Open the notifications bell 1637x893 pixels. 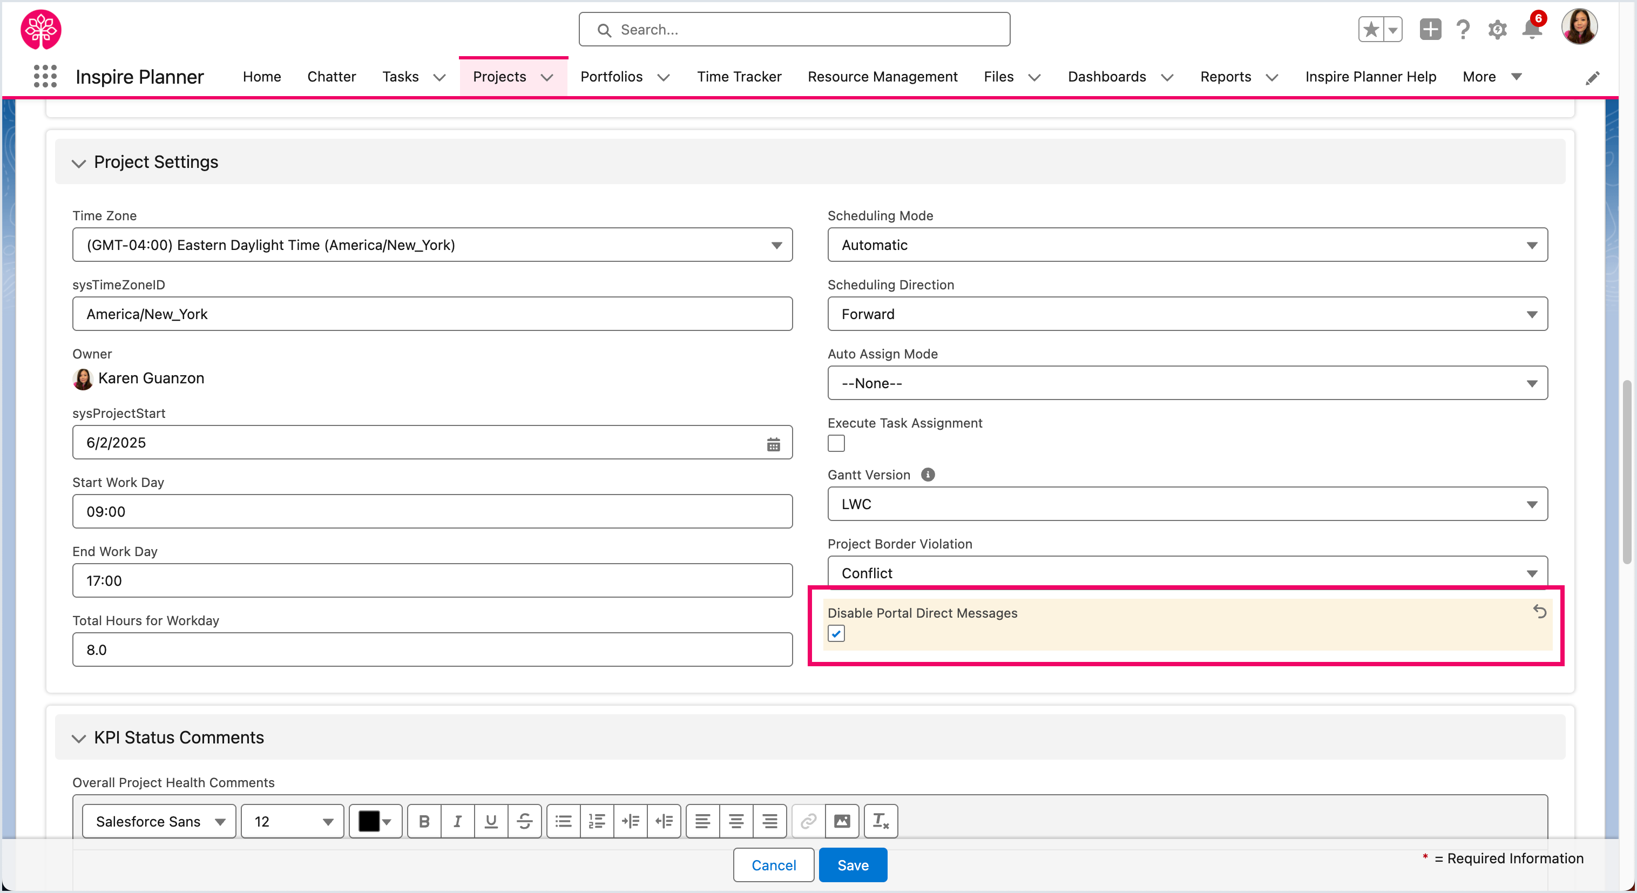point(1532,29)
